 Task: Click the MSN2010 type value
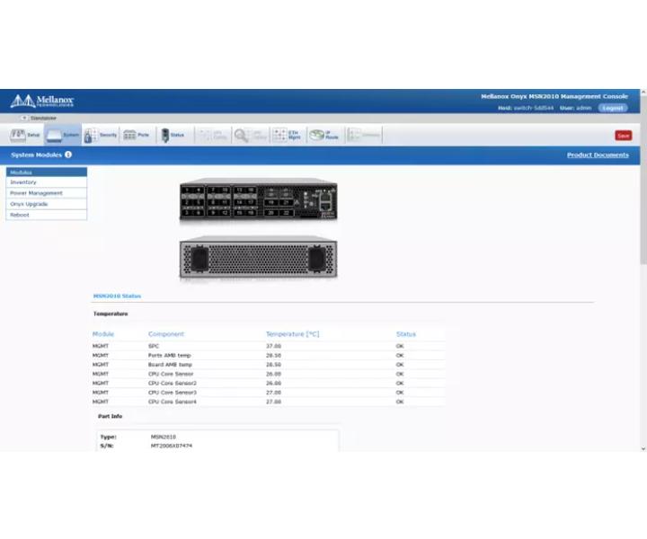coord(164,437)
